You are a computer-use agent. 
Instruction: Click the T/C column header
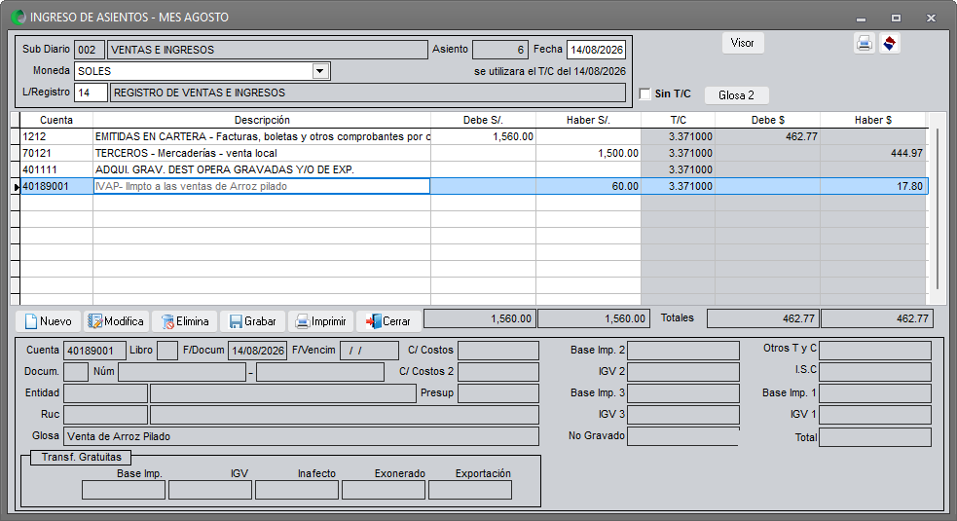(x=679, y=121)
